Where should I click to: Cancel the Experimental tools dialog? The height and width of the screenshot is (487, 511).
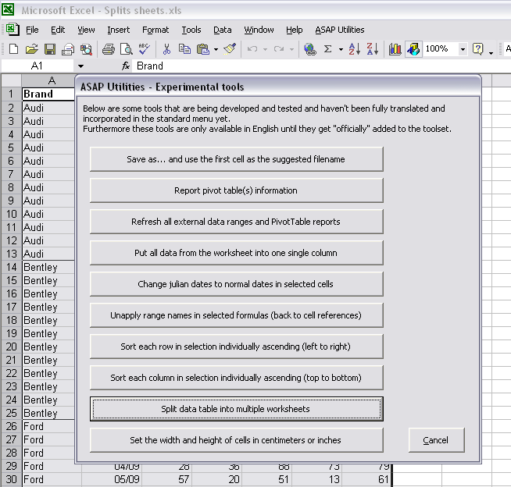[437, 440]
